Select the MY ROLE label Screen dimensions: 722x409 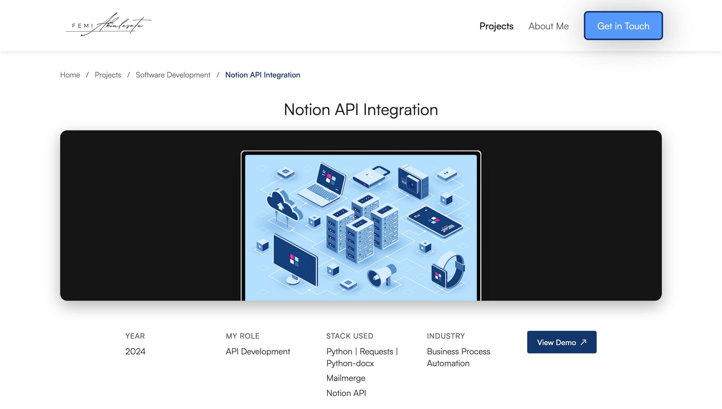(242, 336)
